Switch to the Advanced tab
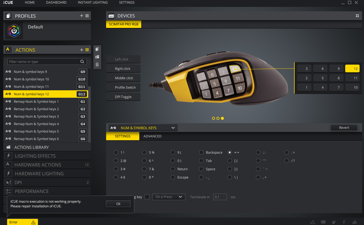This screenshot has width=364, height=225. click(153, 136)
